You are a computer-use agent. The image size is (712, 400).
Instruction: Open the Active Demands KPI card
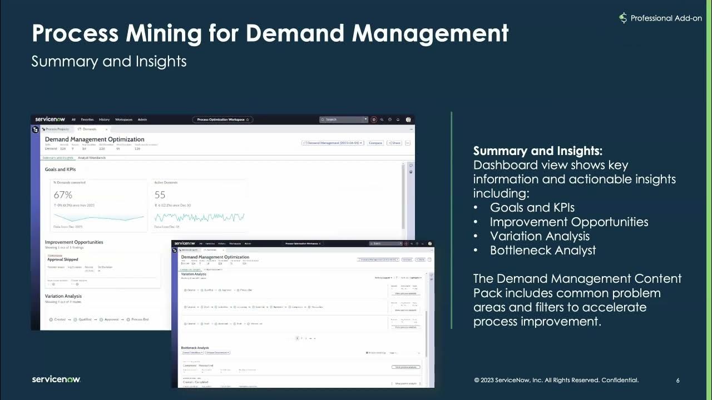click(199, 205)
